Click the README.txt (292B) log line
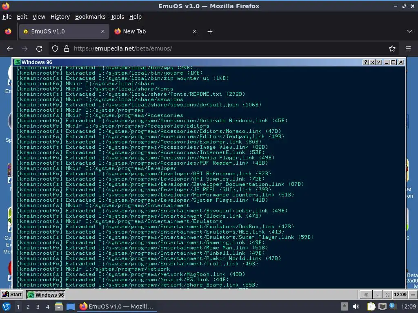Viewport: 418px width, 313px height. tap(131, 94)
